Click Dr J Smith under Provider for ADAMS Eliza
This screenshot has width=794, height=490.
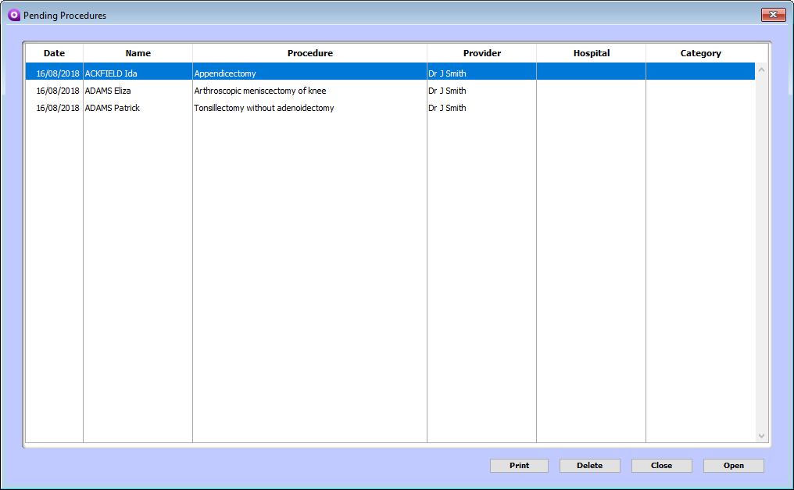coord(445,90)
